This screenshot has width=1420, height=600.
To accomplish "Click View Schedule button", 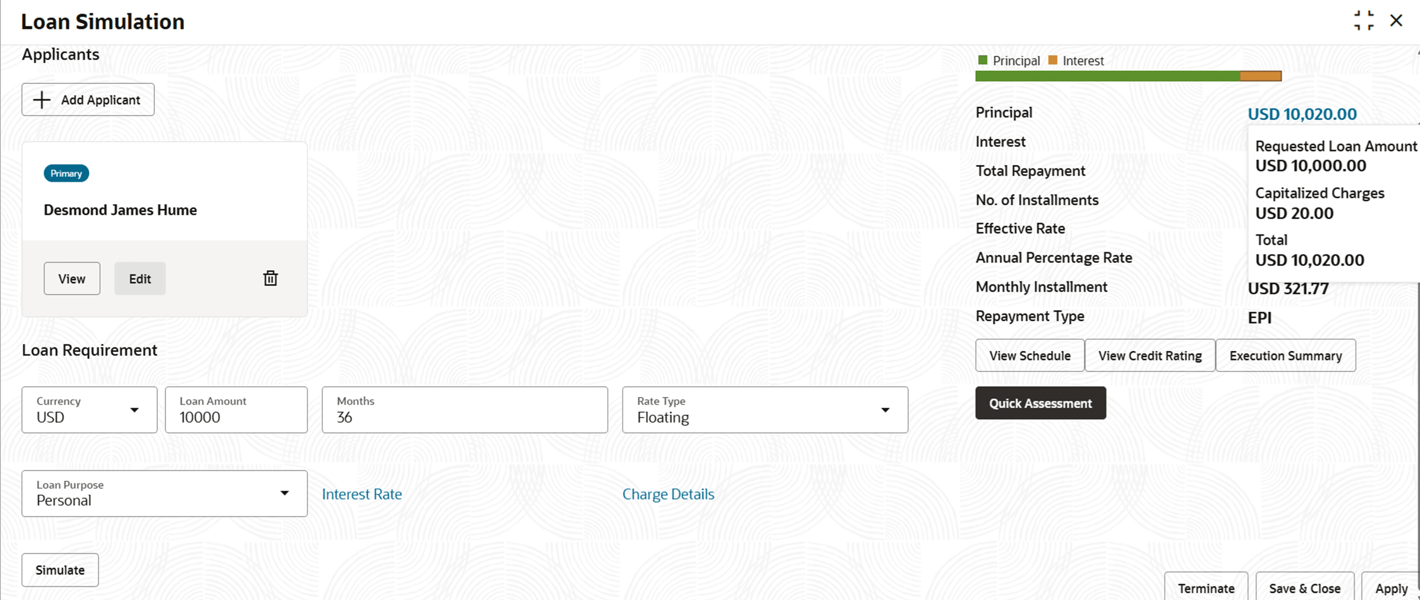I will 1029,356.
